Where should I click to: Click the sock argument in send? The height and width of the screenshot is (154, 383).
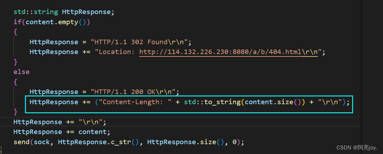tap(42, 142)
